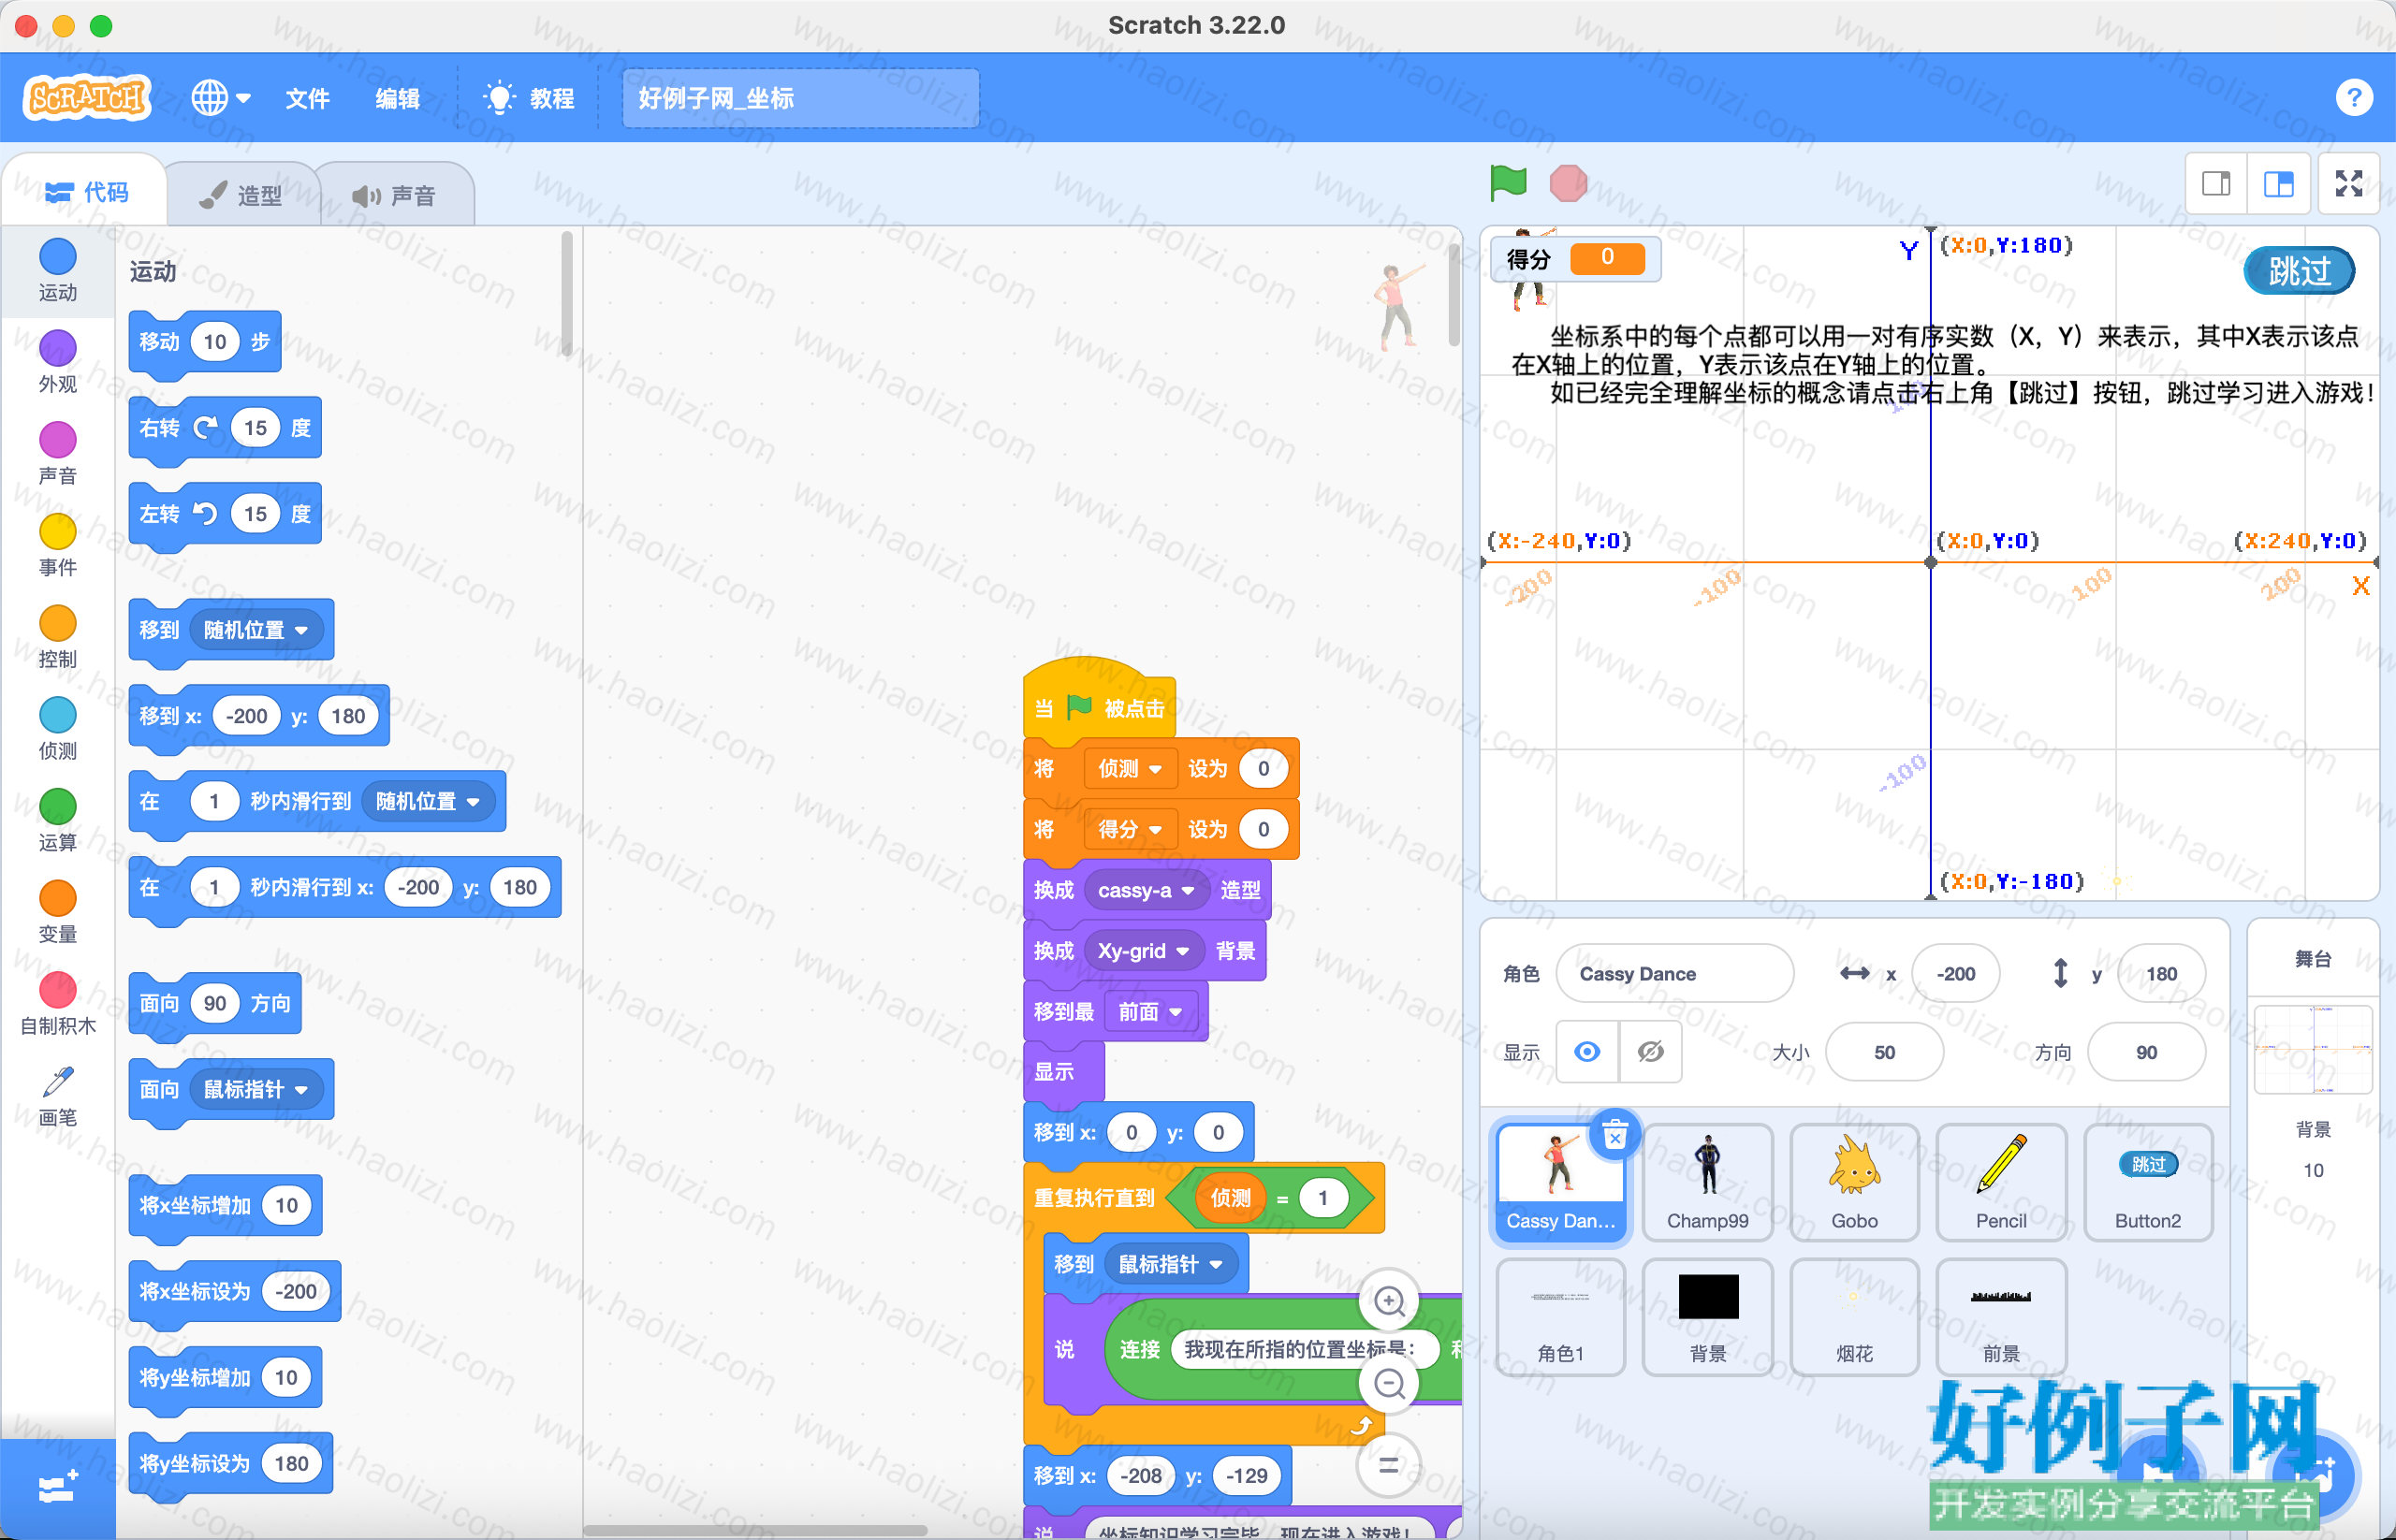Click the 方向 direction field
The image size is (2396, 1540).
coord(2147,1052)
